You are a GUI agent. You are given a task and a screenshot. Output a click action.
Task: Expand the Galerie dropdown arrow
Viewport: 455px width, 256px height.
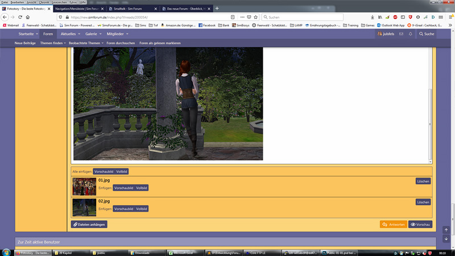point(101,34)
